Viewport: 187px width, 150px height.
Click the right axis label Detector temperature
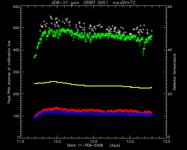[174, 72]
